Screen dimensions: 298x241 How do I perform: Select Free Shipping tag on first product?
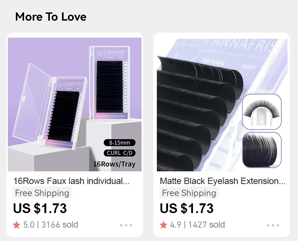pos(42,193)
